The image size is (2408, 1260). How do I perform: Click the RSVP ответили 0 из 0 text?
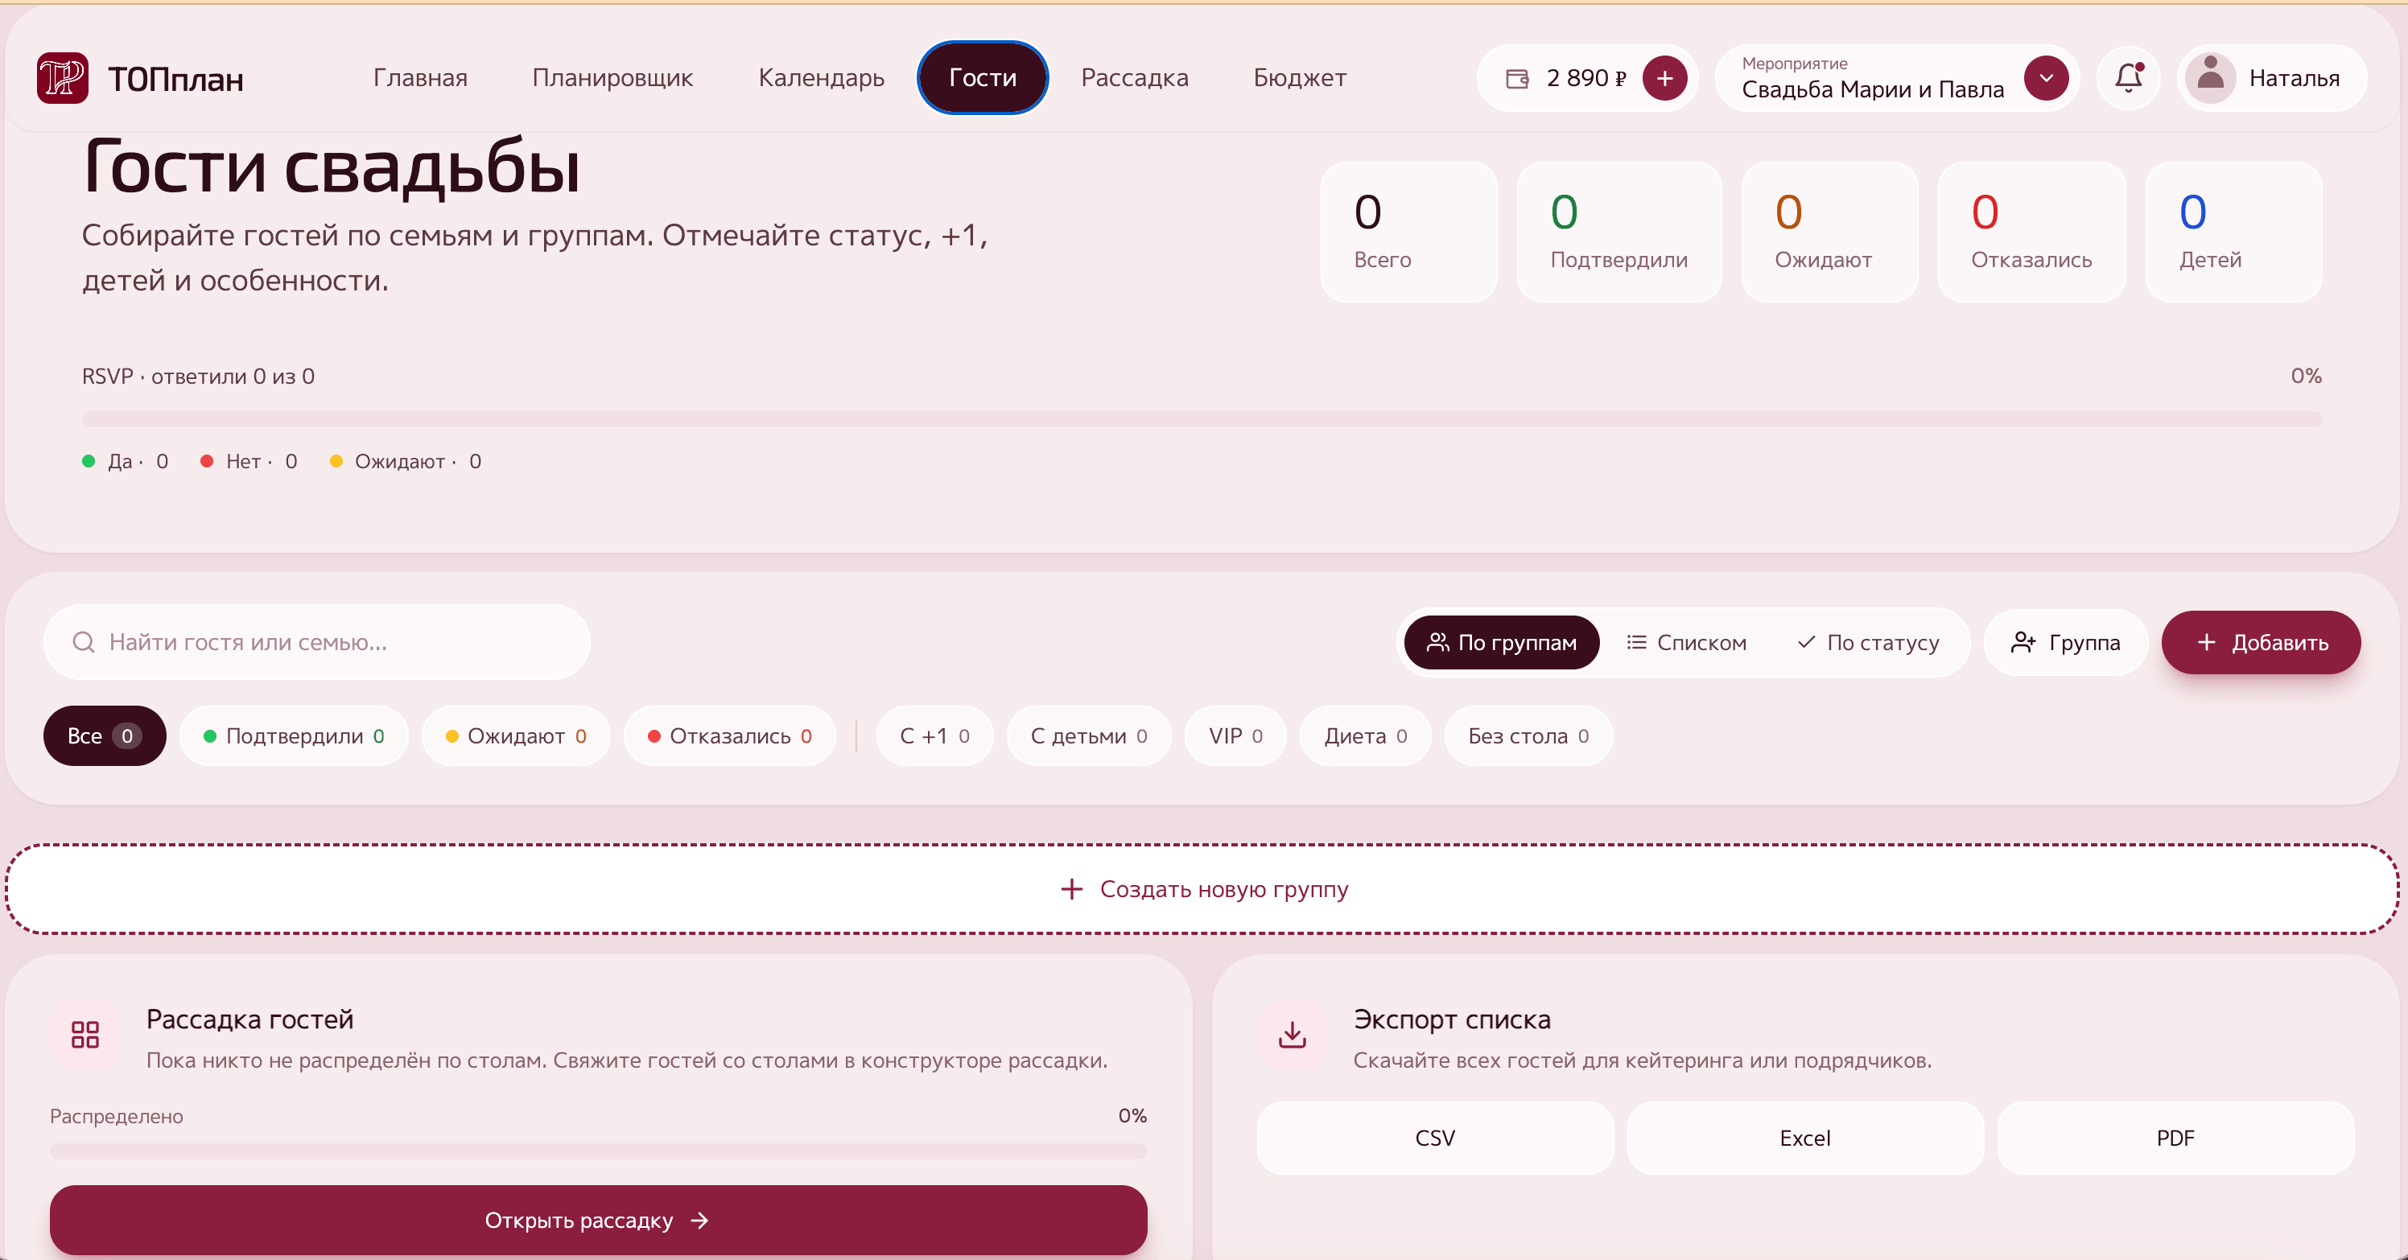pyautogui.click(x=198, y=376)
